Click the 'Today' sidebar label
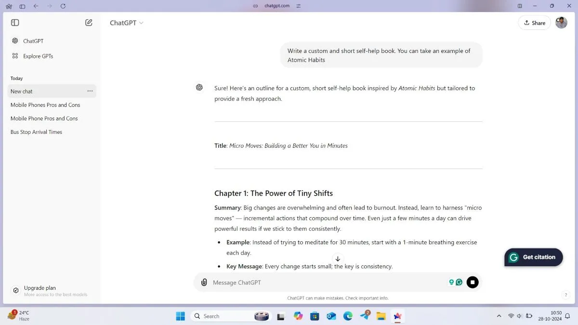The image size is (578, 325). (x=17, y=78)
